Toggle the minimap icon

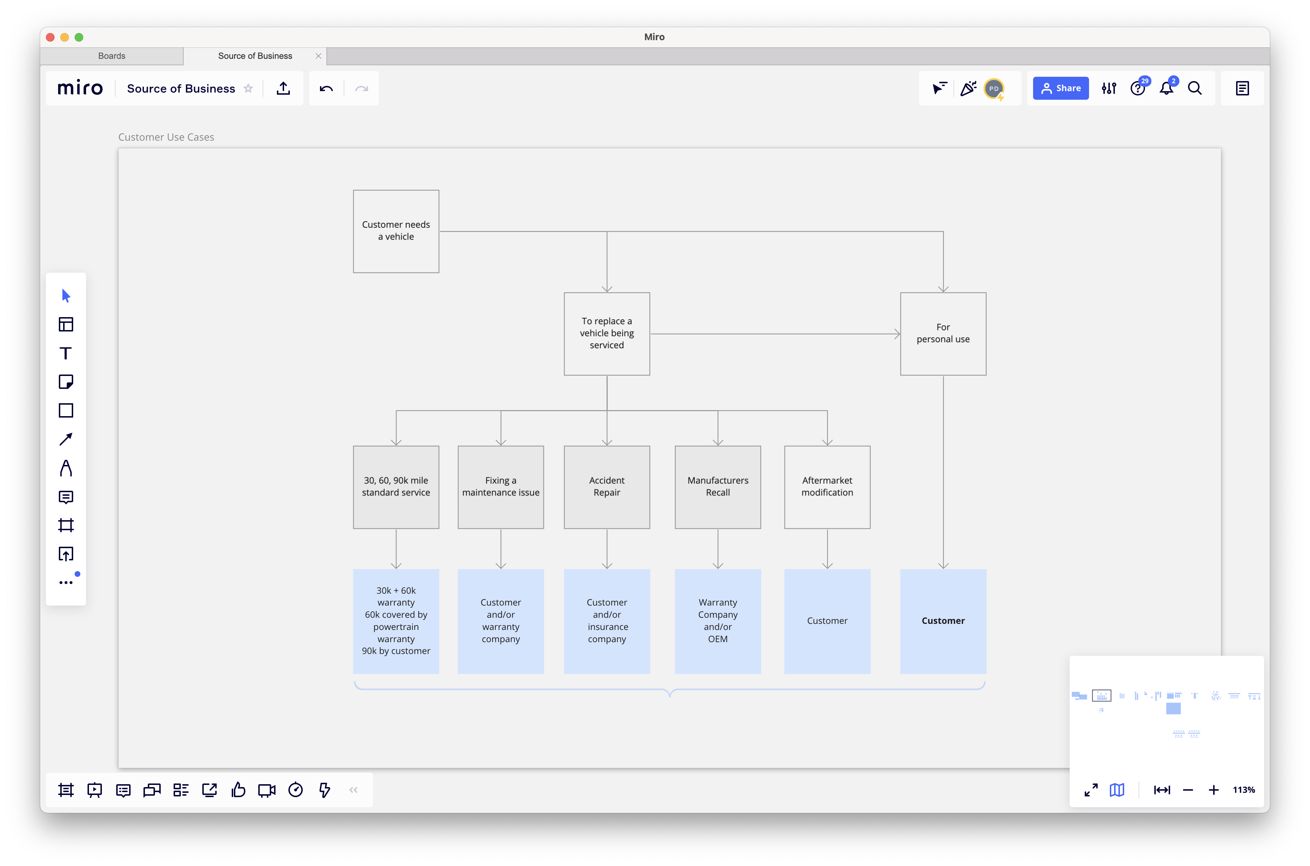(1117, 790)
